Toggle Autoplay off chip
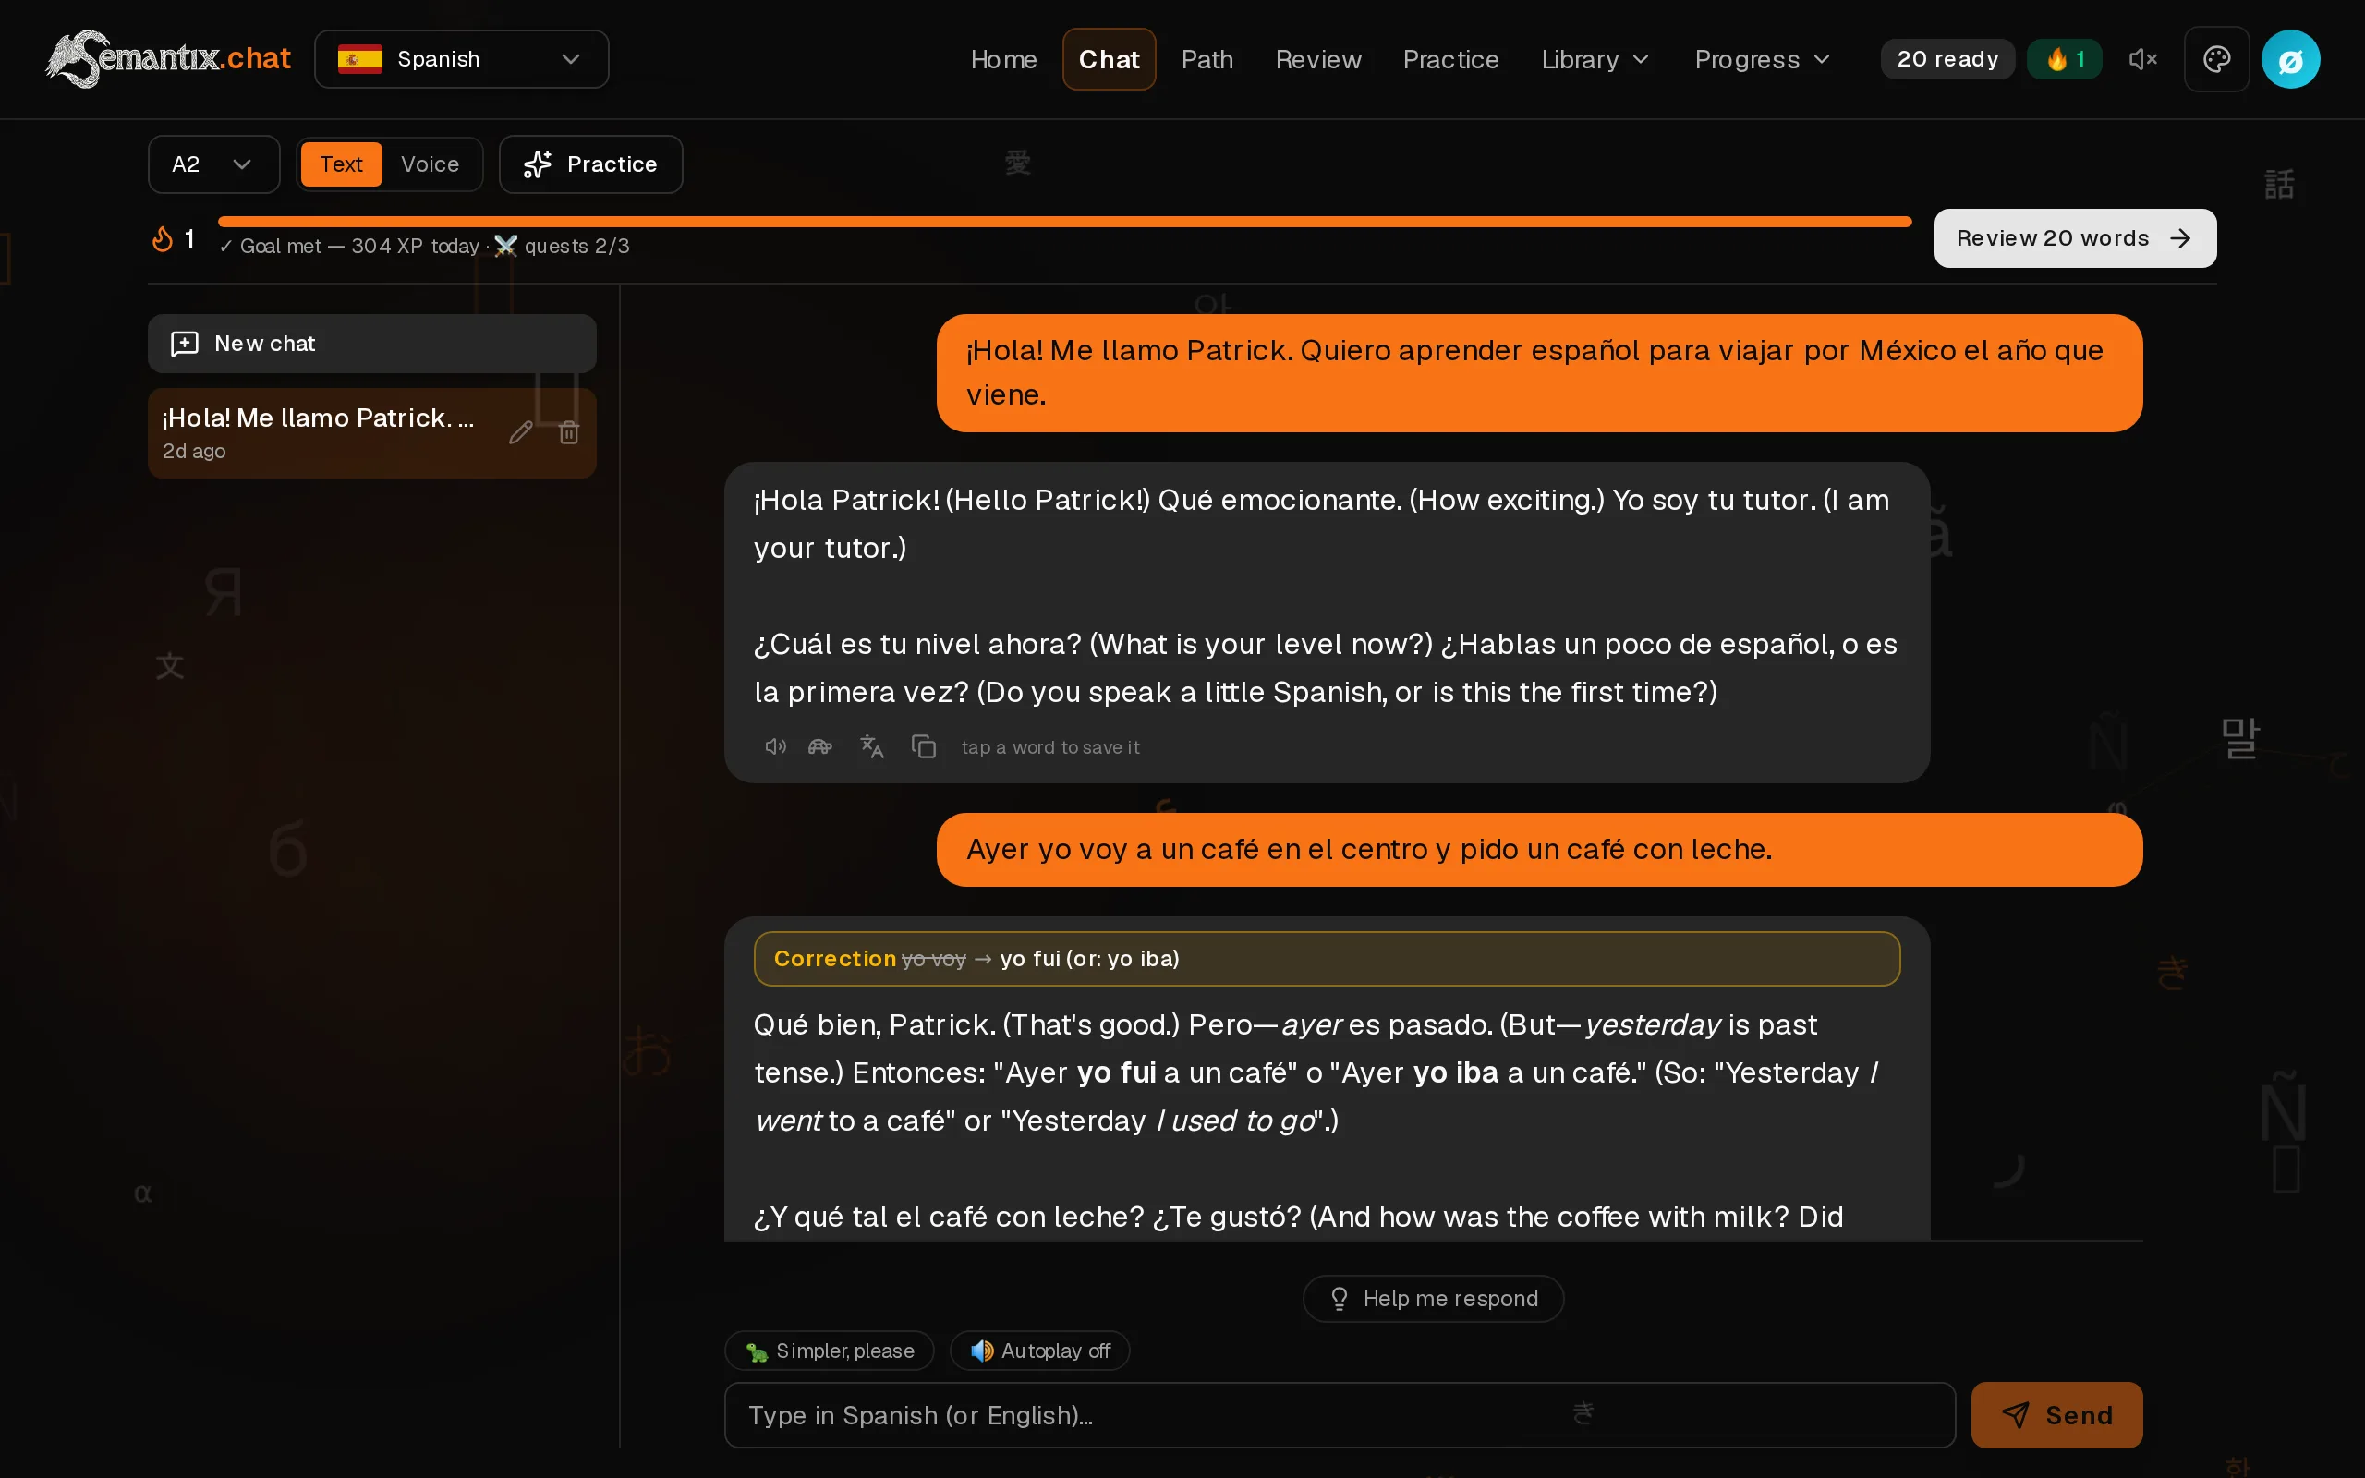The height and width of the screenshot is (1478, 2365). coord(1040,1350)
